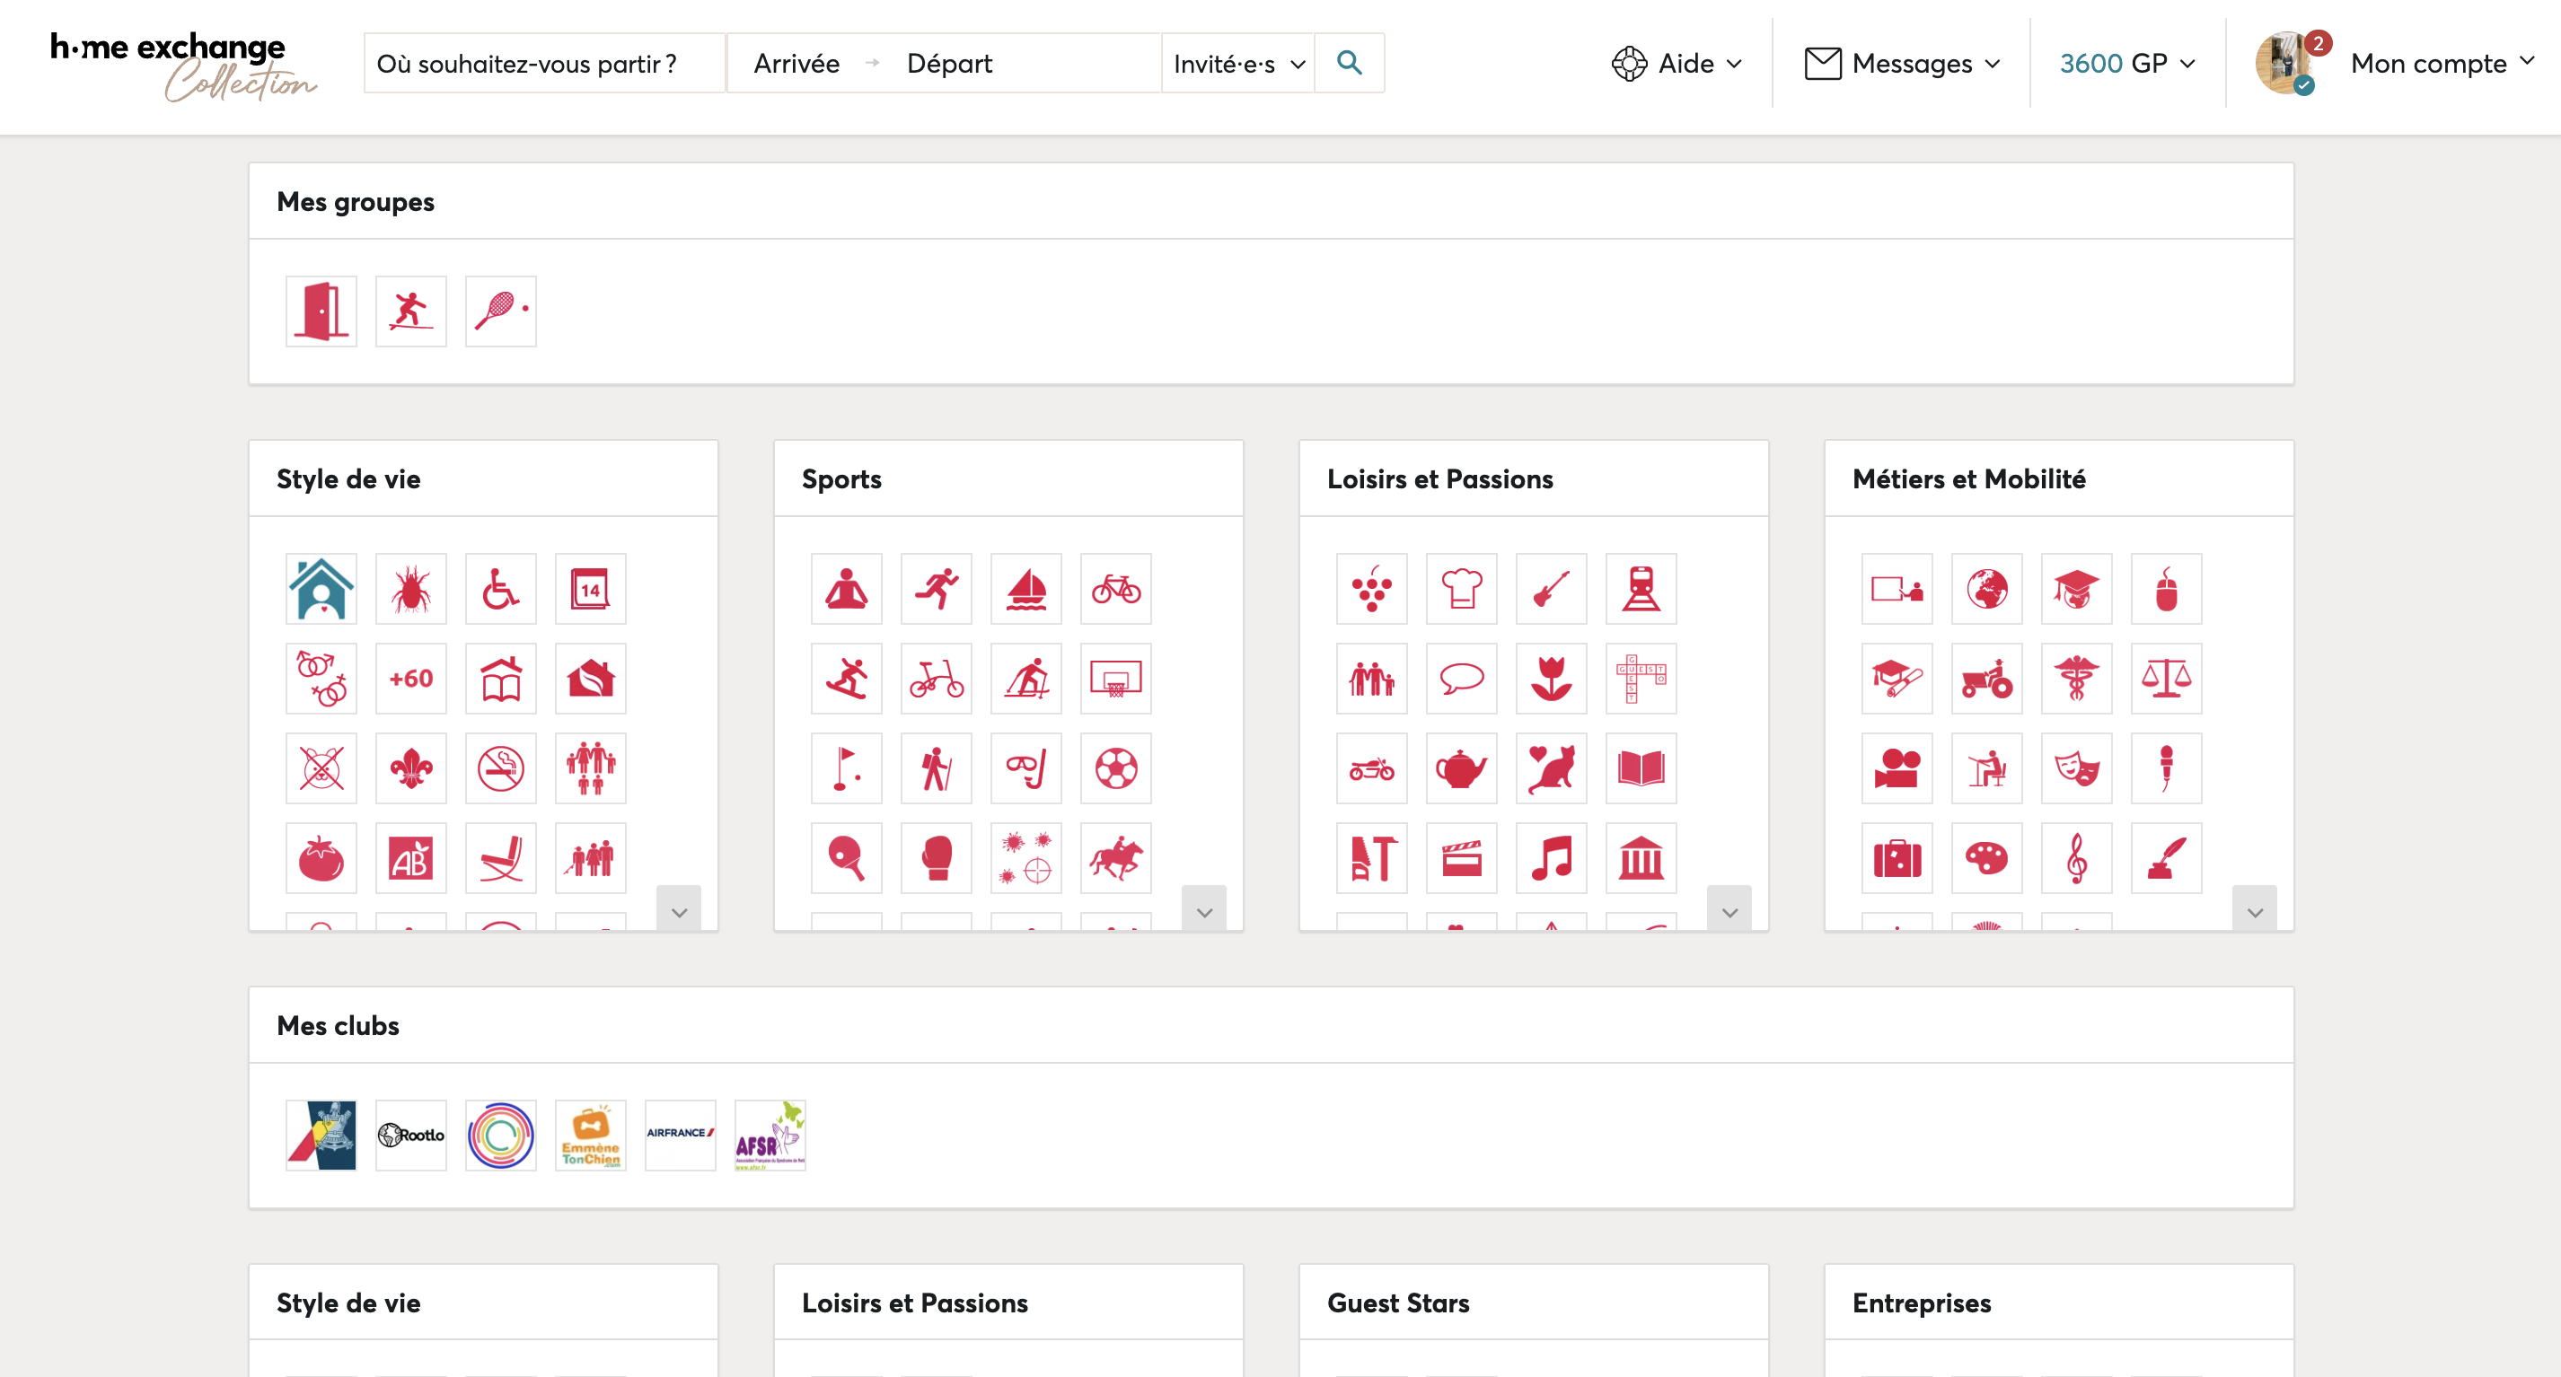Click the chef hat cooking icon
Image resolution: width=2561 pixels, height=1377 pixels.
[1460, 589]
